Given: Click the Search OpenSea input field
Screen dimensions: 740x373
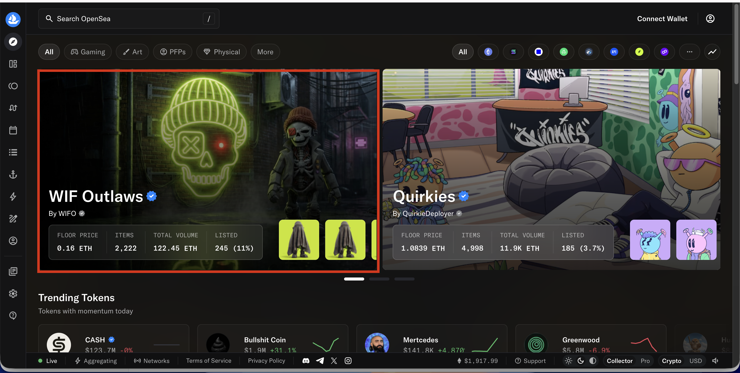Looking at the screenshot, I should point(129,19).
